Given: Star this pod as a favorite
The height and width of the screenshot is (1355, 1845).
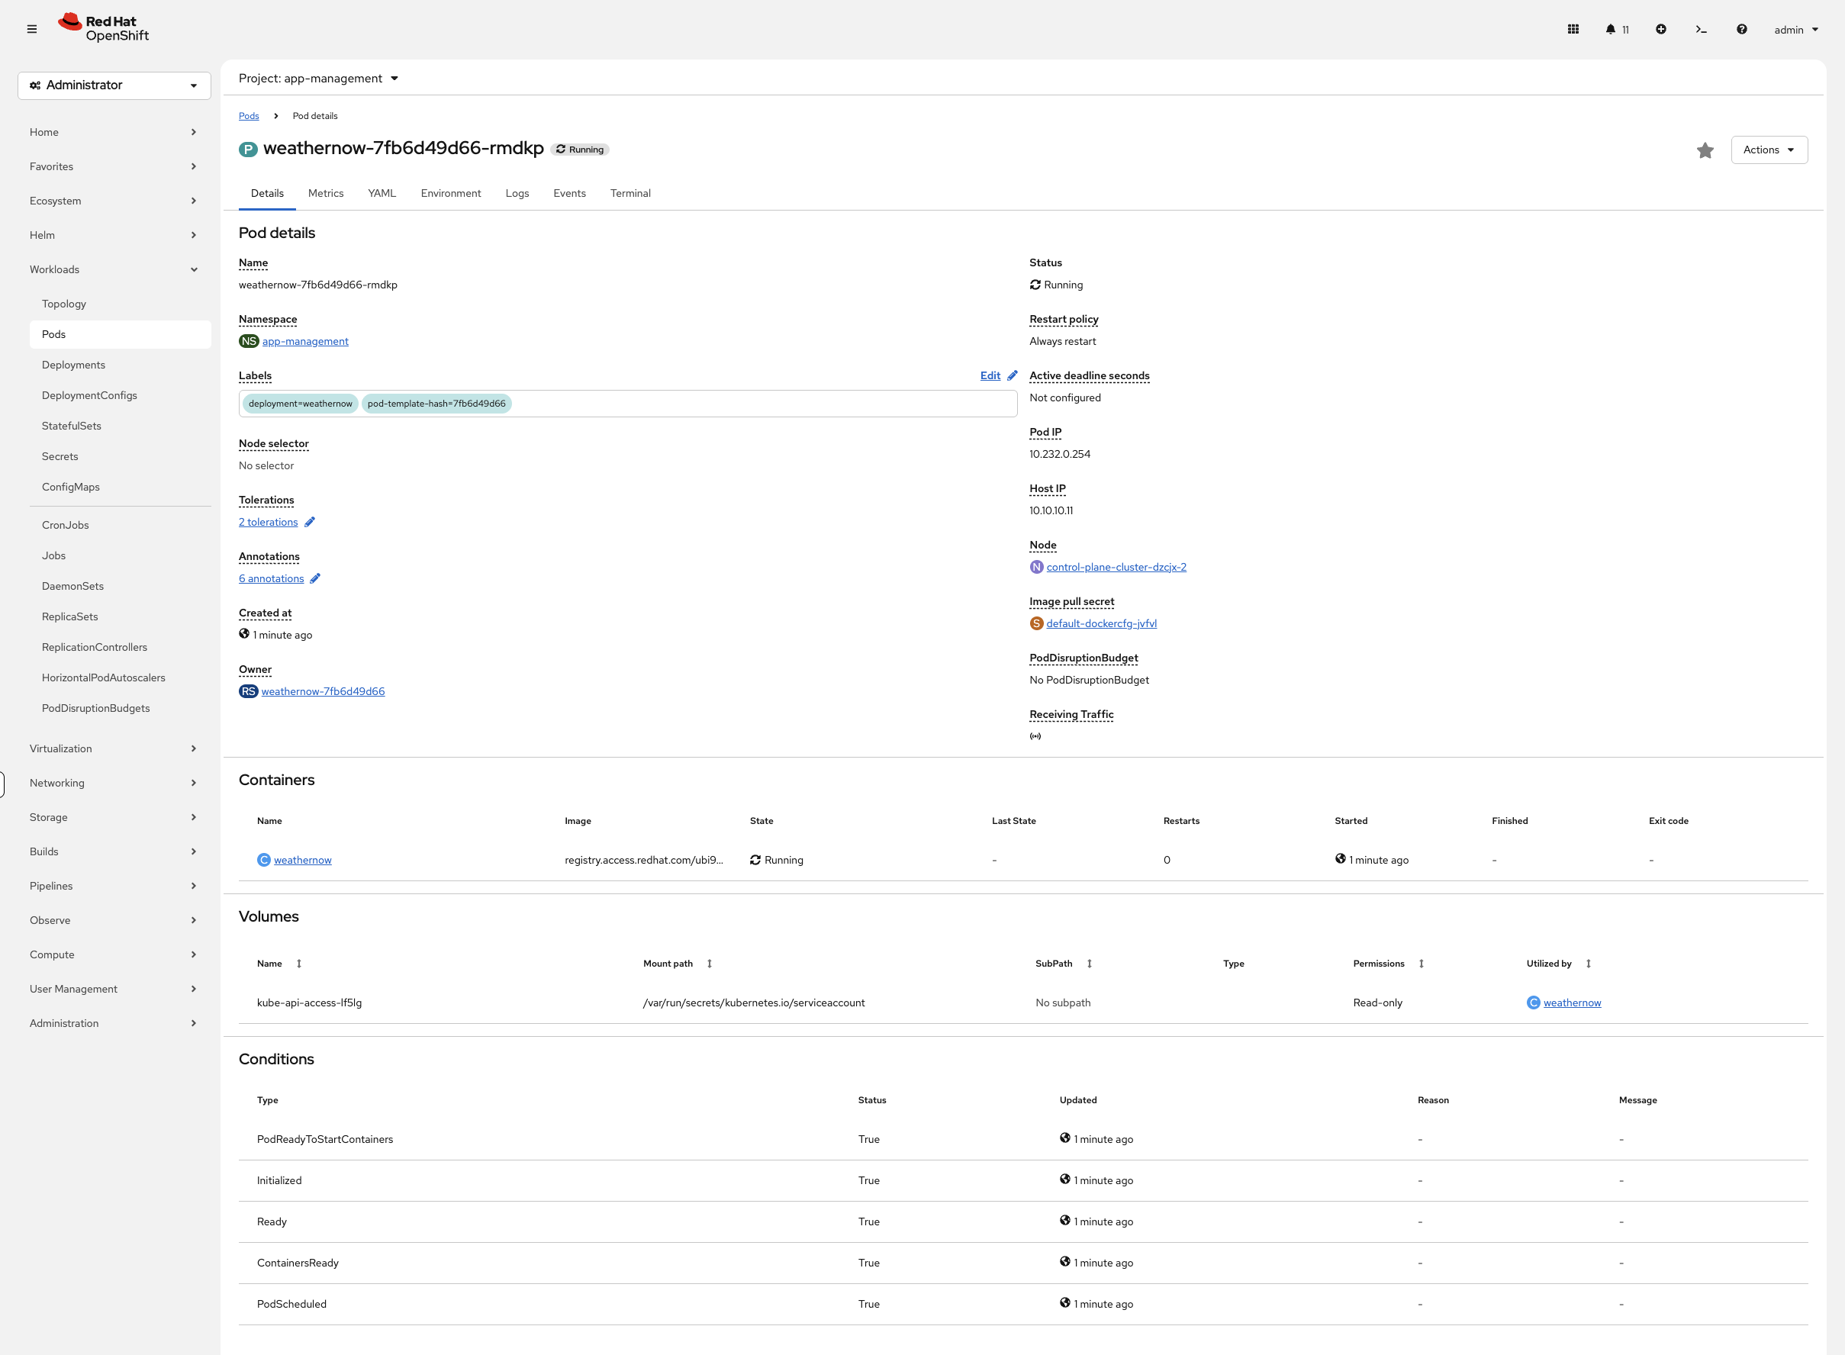Looking at the screenshot, I should pyautogui.click(x=1705, y=150).
